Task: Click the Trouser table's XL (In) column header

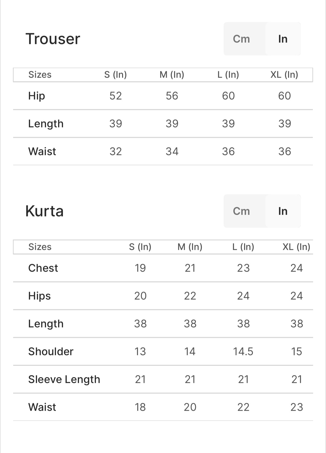Action: click(x=284, y=75)
